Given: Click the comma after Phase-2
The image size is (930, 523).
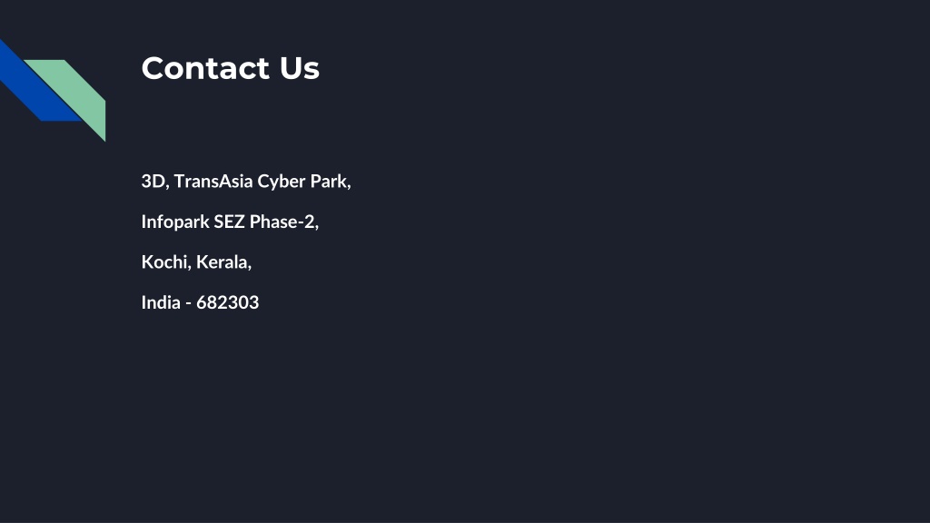Looking at the screenshot, I should (x=317, y=226).
